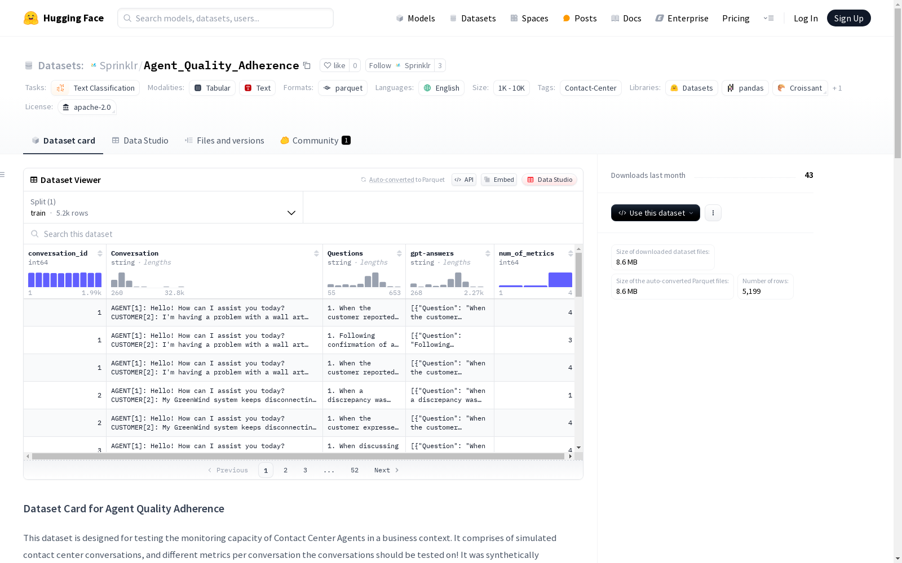Screen dimensions: 902x563
Task: Open the Enterprise page
Action: click(682, 18)
